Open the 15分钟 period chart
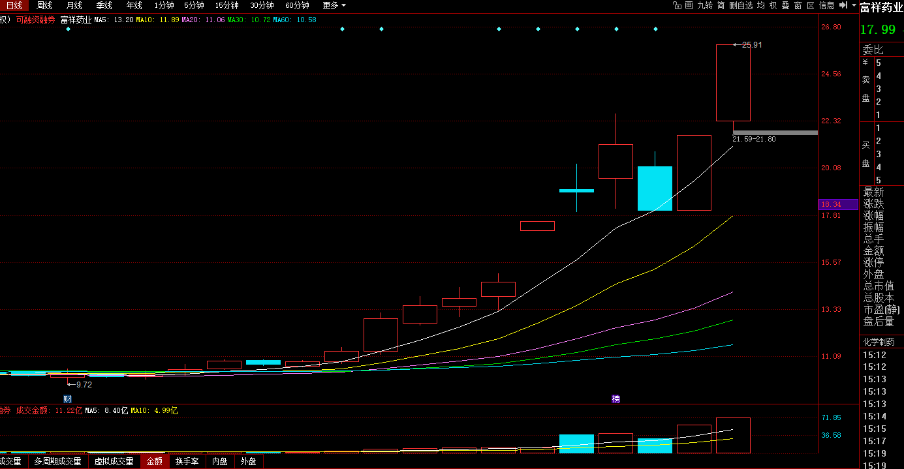 (226, 5)
